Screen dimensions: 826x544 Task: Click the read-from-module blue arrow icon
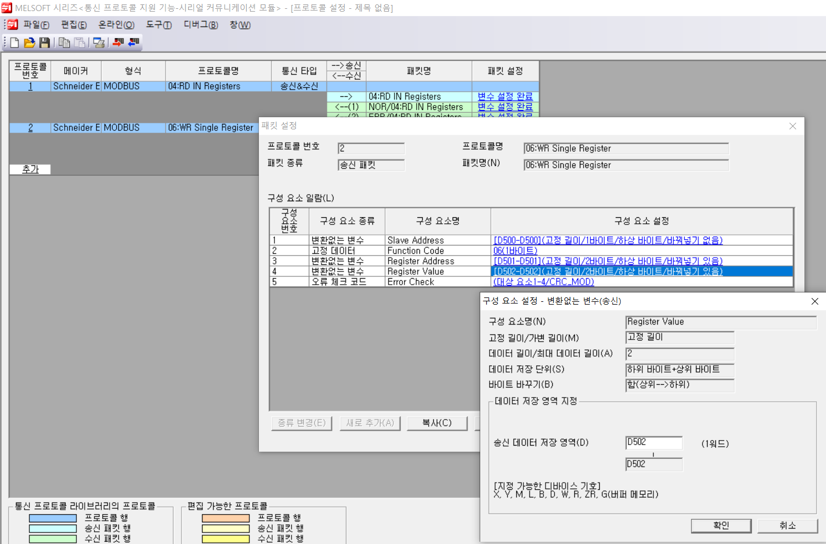point(133,42)
